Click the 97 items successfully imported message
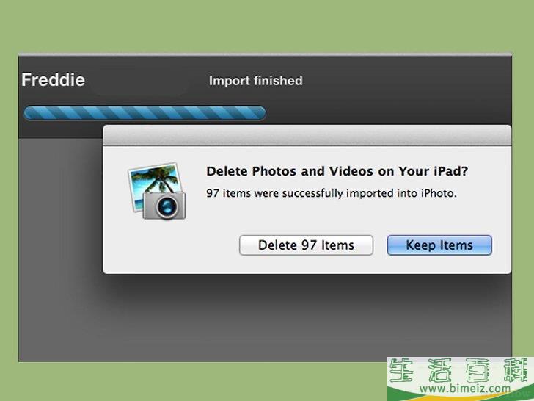The height and width of the screenshot is (401, 534). pos(332,193)
